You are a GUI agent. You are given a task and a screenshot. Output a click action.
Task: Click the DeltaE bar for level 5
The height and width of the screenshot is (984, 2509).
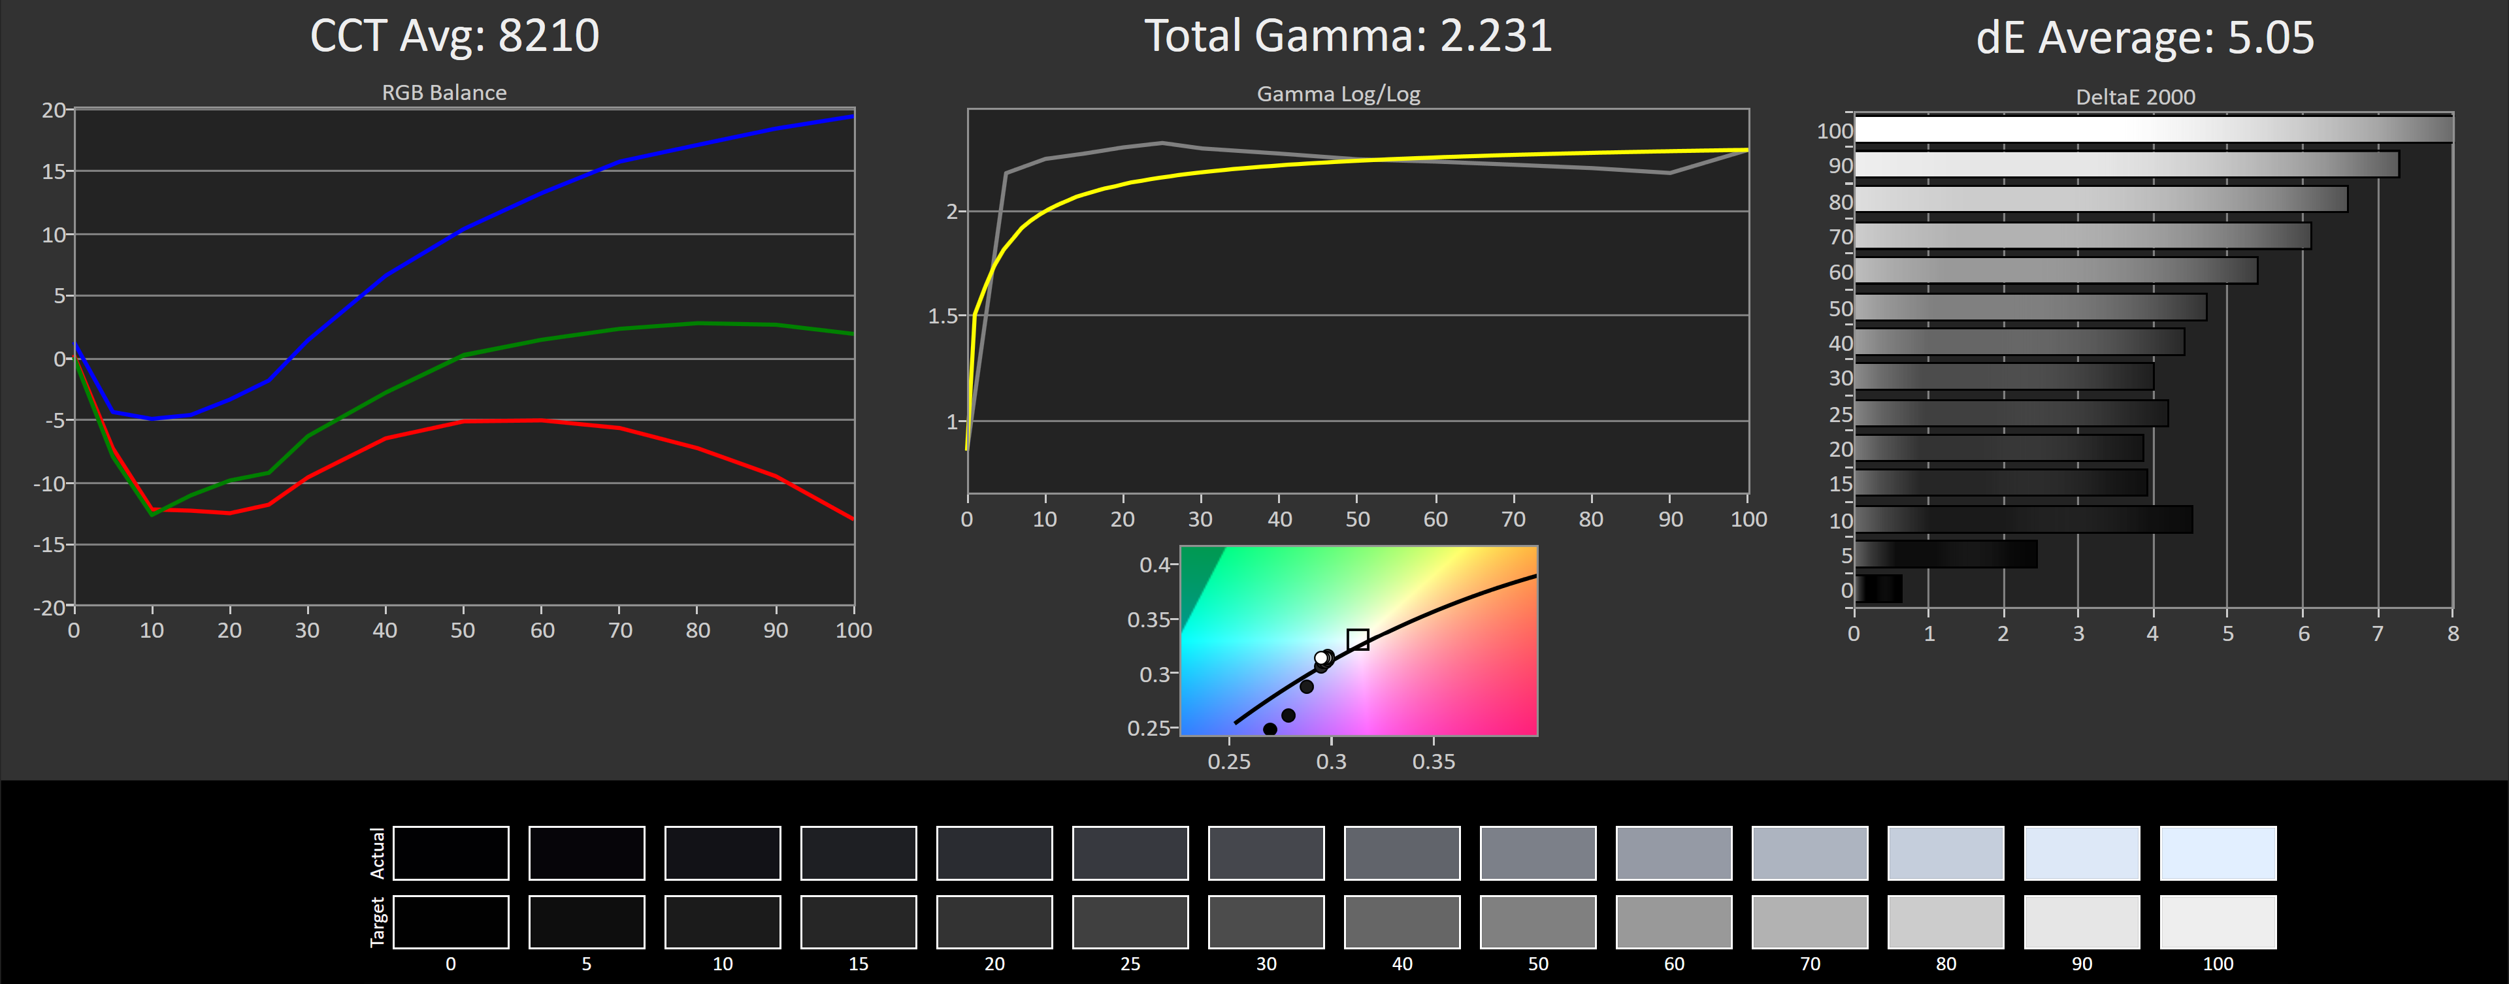1945,554
